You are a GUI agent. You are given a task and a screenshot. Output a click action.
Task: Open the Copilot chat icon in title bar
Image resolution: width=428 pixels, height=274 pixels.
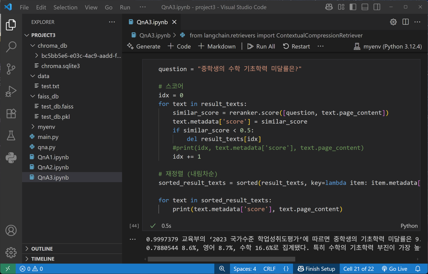[x=328, y=7]
